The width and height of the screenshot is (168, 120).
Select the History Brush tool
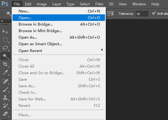tap(5, 106)
